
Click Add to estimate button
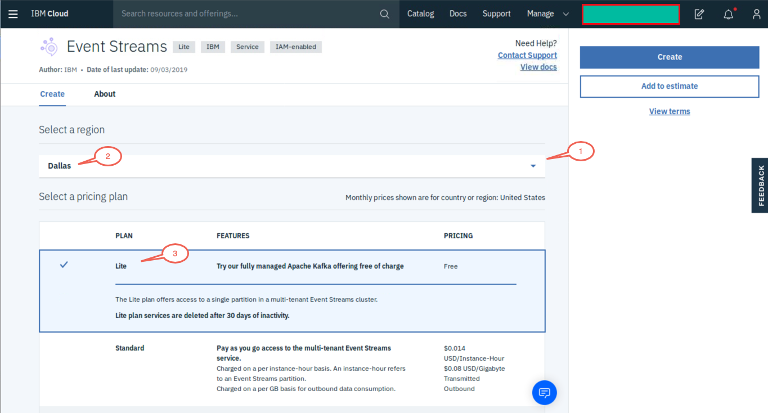point(670,87)
